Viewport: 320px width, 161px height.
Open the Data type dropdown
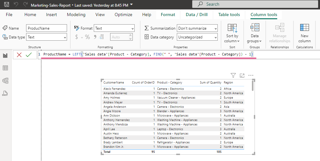(47, 37)
